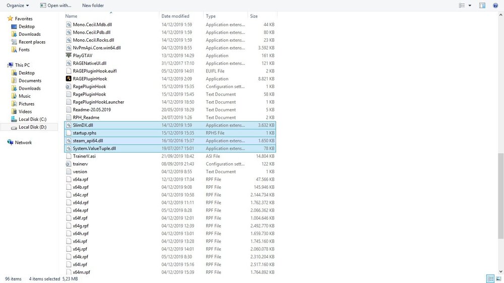Click the PlayGTAV application icon
This screenshot has height=283, width=504.
tap(69, 55)
